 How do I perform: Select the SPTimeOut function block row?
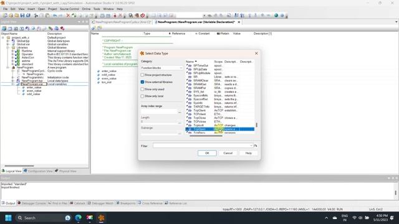[x=220, y=65]
